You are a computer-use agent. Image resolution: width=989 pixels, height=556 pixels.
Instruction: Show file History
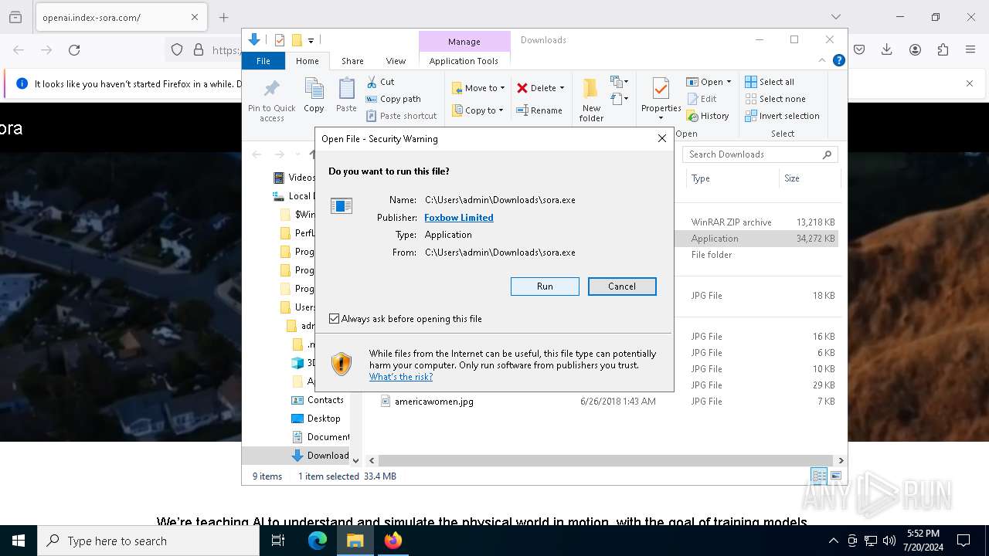point(707,116)
